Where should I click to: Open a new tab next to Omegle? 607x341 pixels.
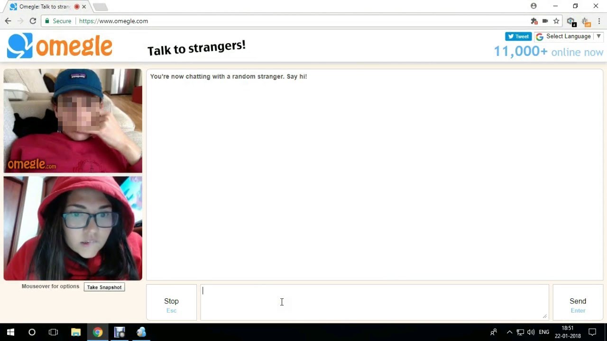(101, 7)
